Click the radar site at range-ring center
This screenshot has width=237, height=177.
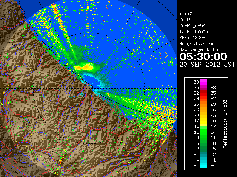pos(89,88)
